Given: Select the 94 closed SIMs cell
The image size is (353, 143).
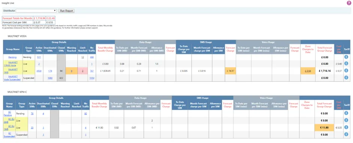Looking at the screenshot, I should [61, 71].
